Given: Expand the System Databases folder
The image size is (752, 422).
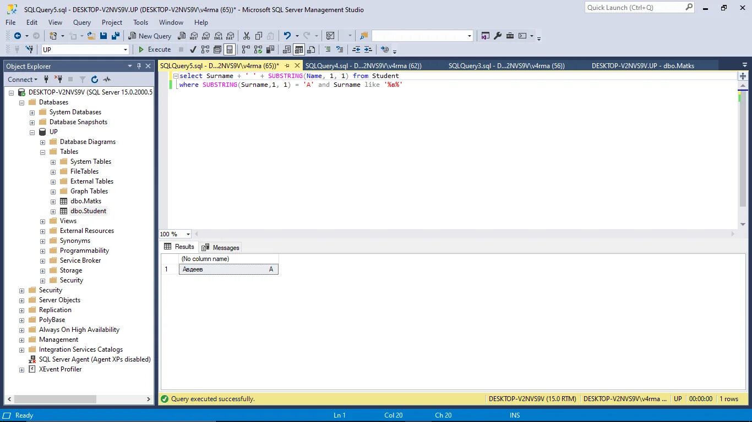Looking at the screenshot, I should tap(32, 112).
